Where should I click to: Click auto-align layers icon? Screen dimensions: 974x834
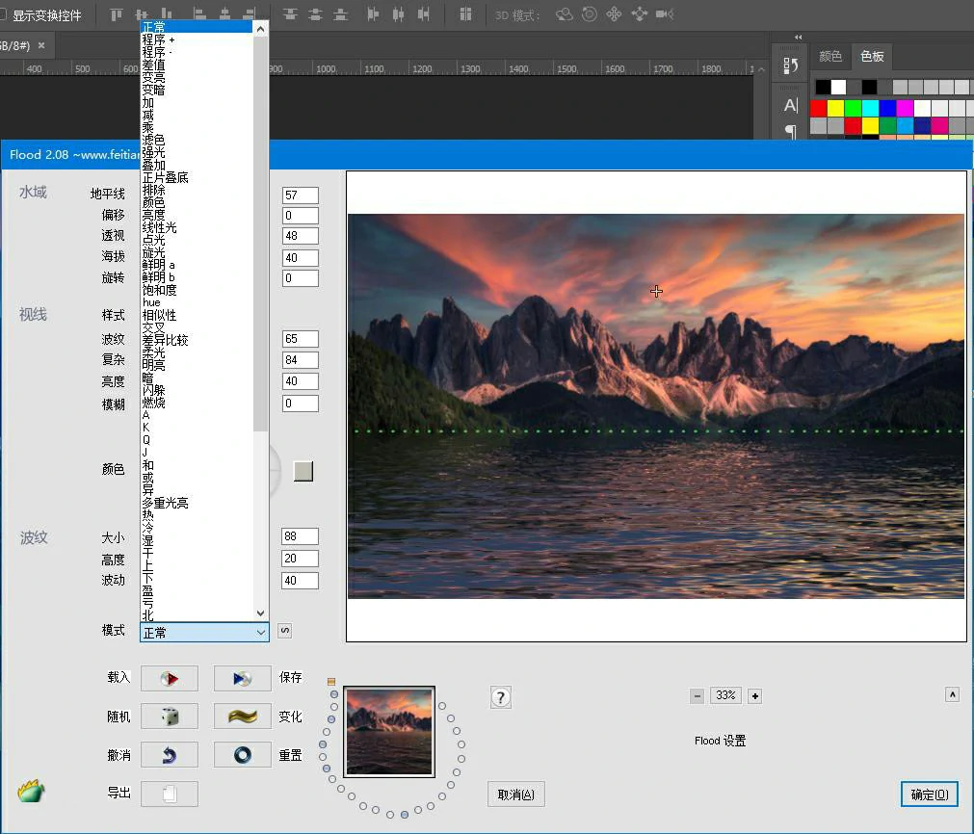[466, 14]
